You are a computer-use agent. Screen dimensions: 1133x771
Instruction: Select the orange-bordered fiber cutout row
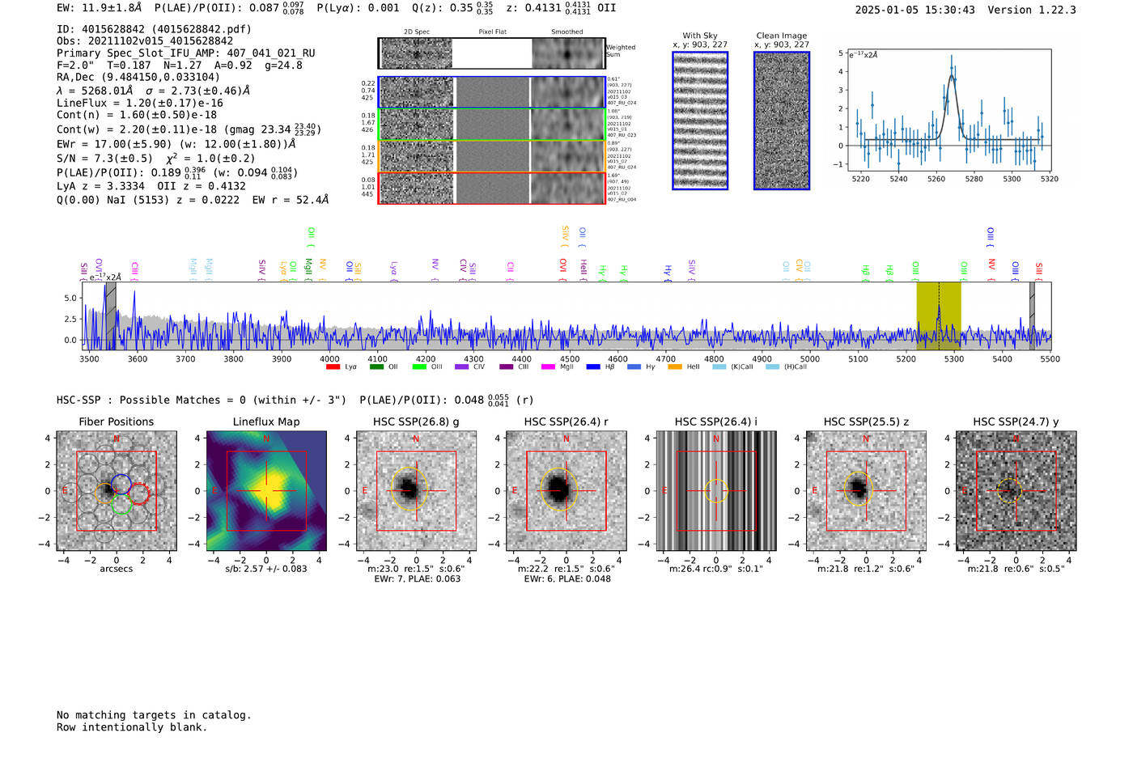click(491, 156)
